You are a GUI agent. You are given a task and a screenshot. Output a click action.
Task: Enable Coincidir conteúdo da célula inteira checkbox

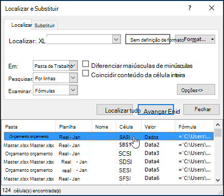(85, 73)
